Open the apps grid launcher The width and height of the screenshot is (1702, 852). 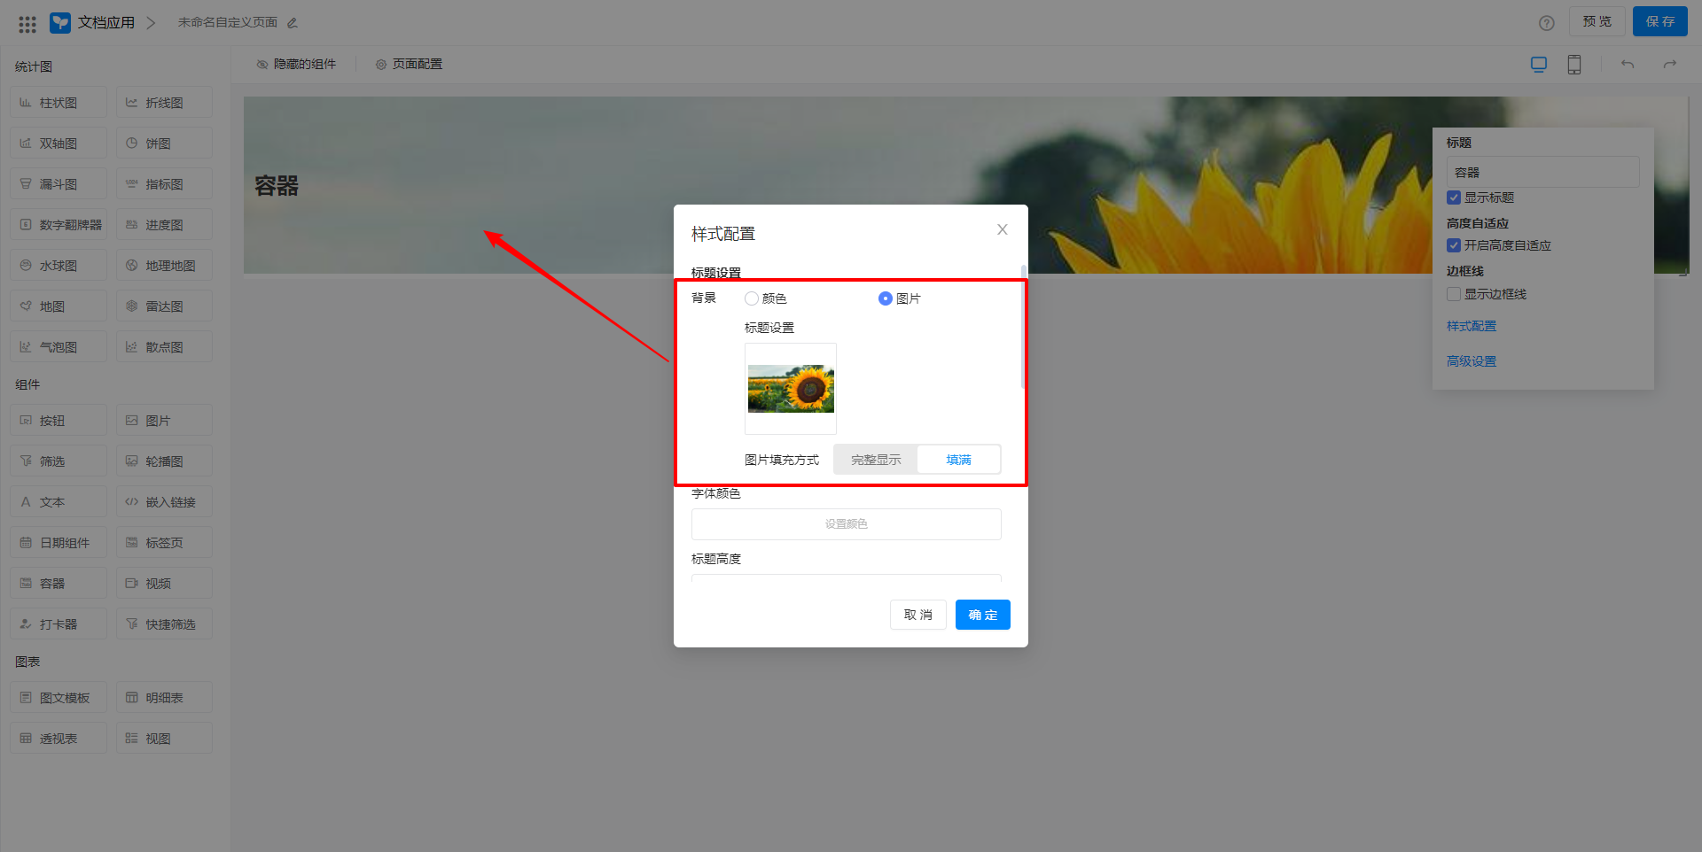(x=27, y=23)
